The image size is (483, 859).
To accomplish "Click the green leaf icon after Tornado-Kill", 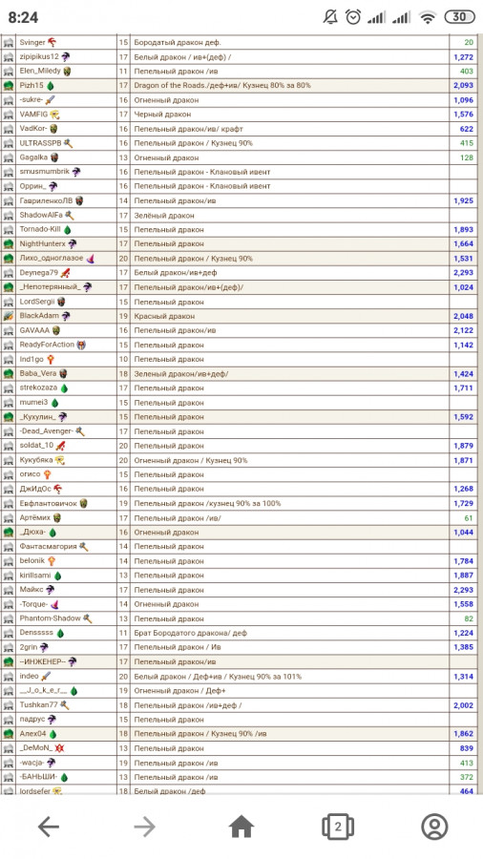I will [x=67, y=229].
